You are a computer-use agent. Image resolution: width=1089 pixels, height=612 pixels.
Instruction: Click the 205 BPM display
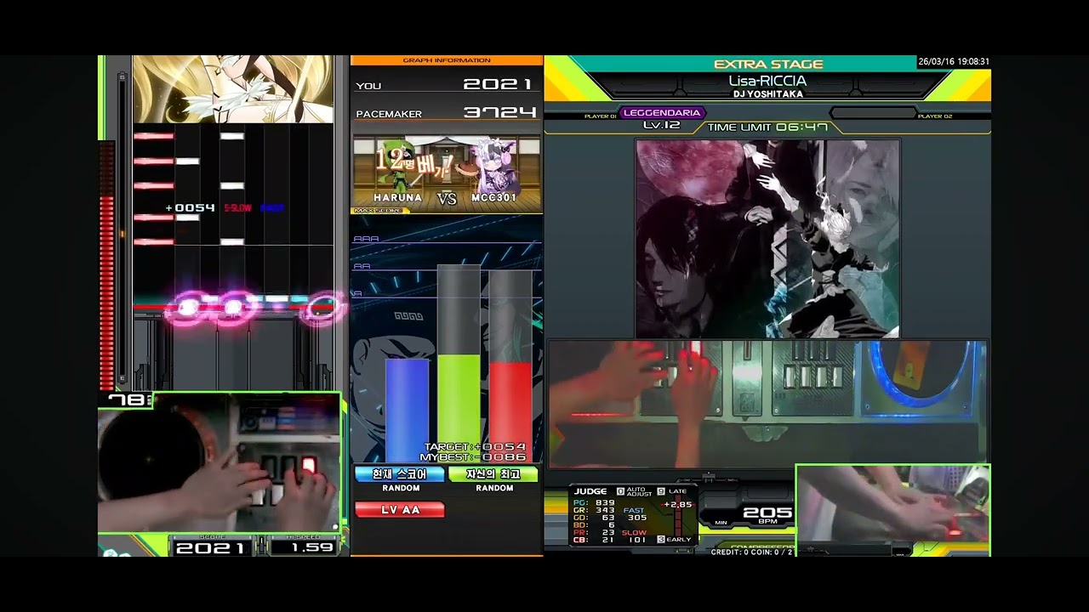coord(767,513)
